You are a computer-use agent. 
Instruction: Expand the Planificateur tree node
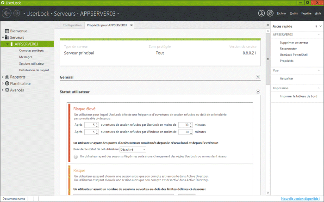coord(3,83)
